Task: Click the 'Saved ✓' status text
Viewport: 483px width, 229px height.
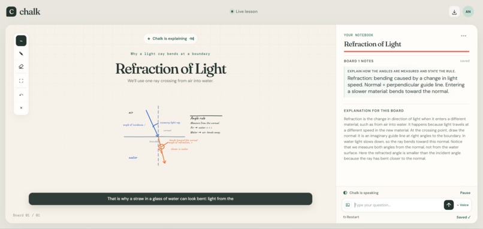Action: pyautogui.click(x=464, y=217)
